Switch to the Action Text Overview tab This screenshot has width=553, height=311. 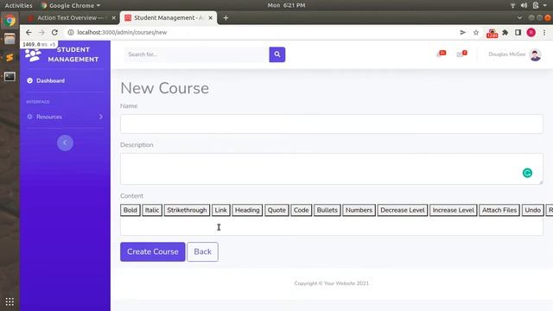[71, 17]
